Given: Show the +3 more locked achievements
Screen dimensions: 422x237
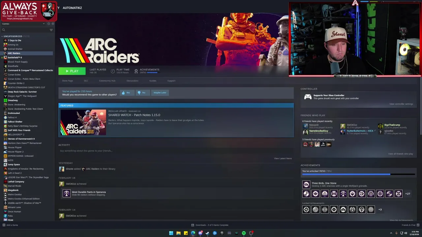Looking at the screenshot, I should 380,210.
